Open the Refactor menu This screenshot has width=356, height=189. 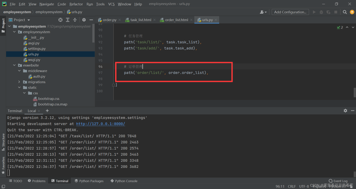click(76, 4)
